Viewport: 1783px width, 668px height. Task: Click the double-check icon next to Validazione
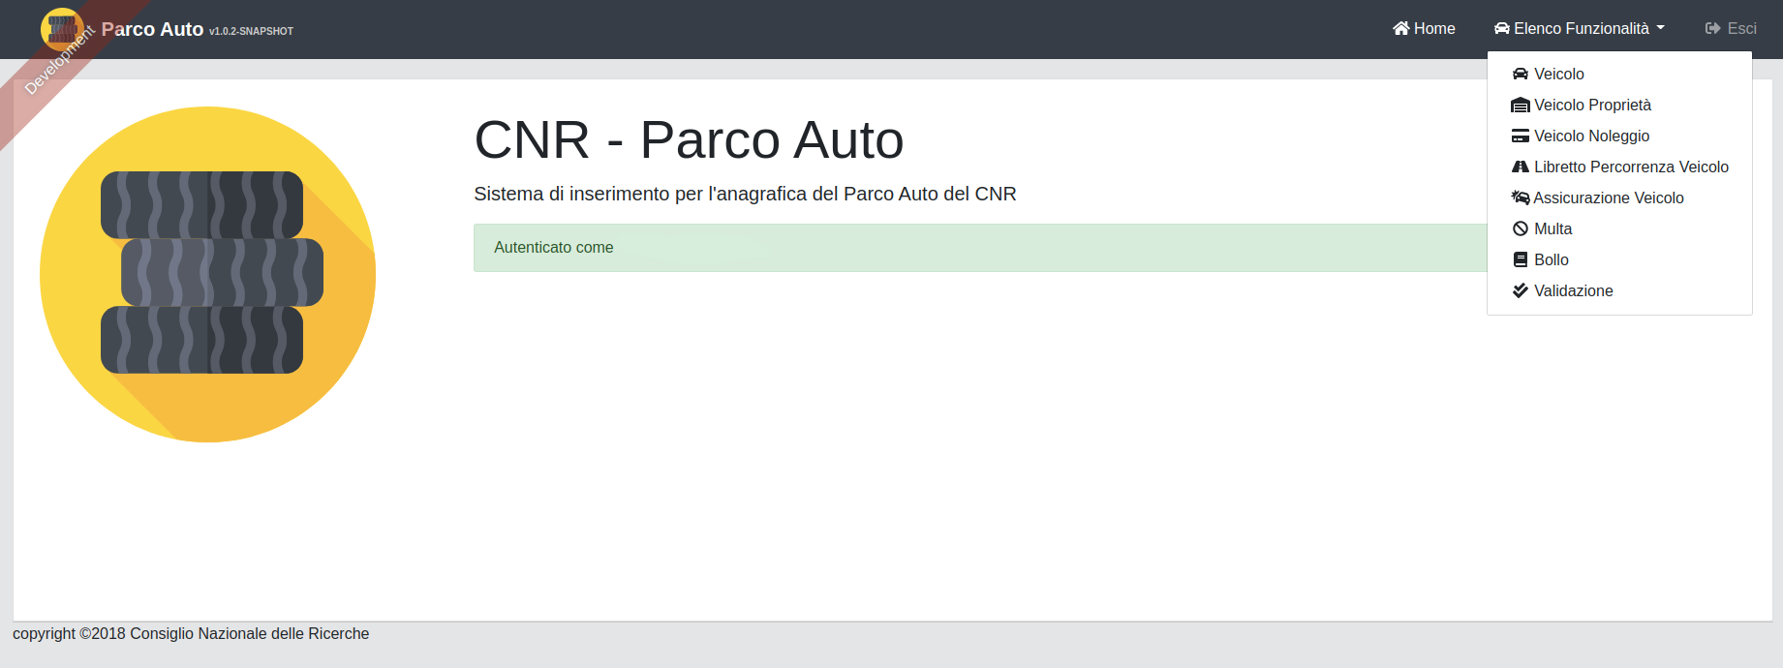1521,290
